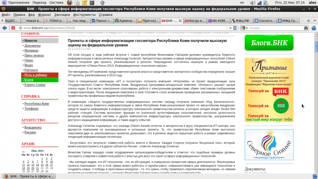The height and width of the screenshot is (179, 318).
Task: Open the 'alex' user menu
Action: (x=312, y=3)
